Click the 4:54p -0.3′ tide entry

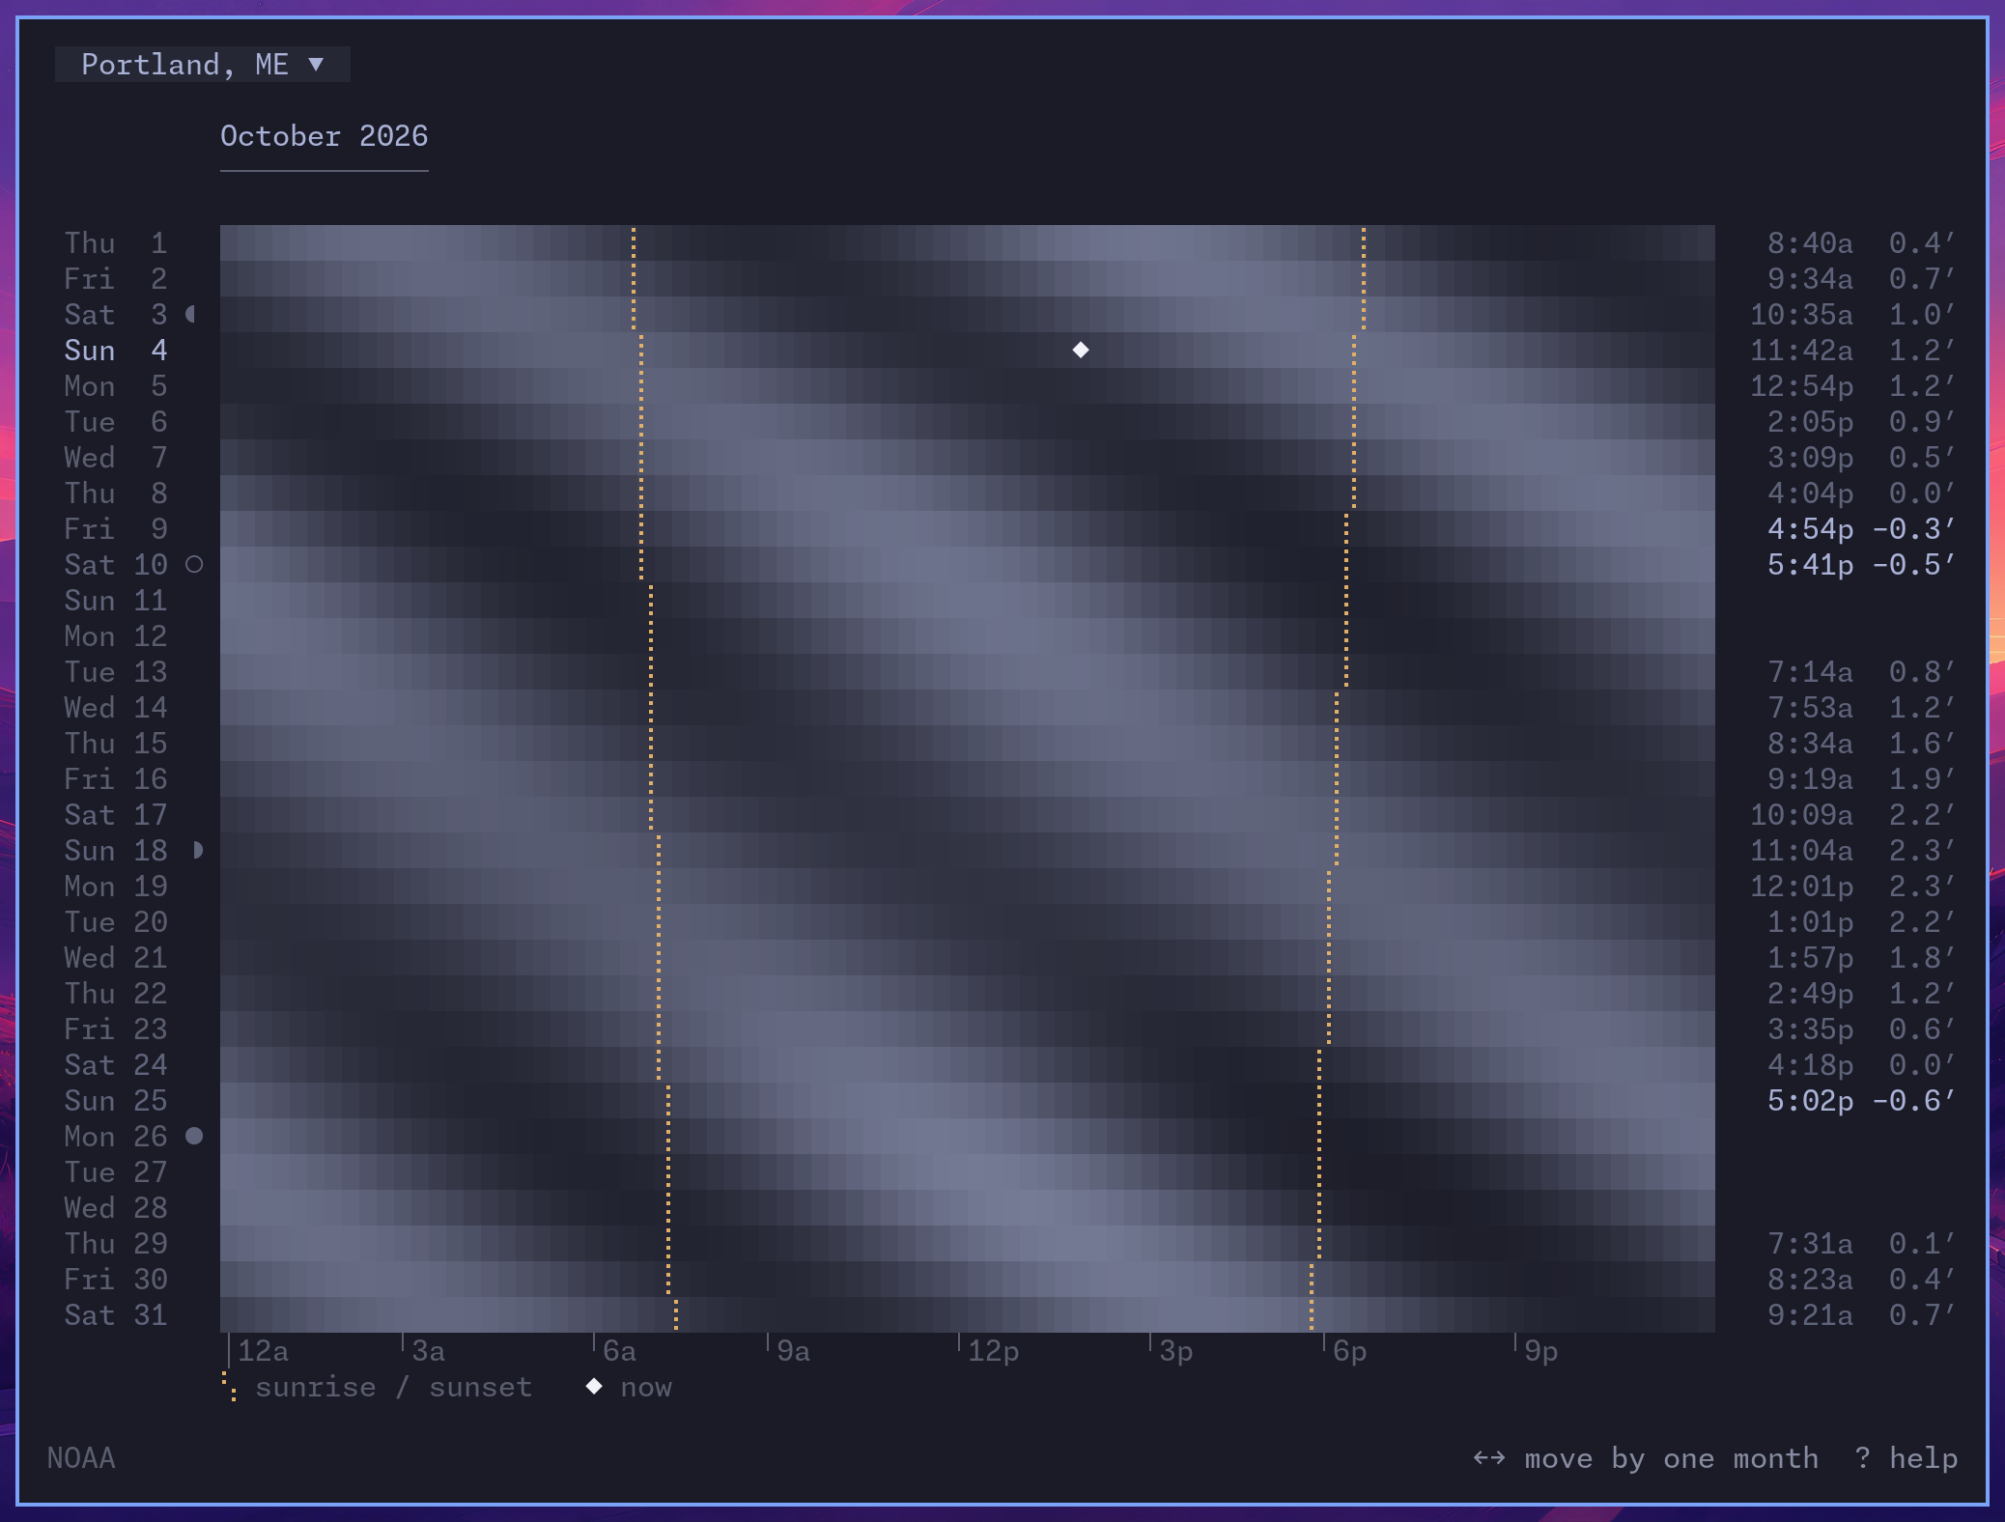(x=1860, y=528)
